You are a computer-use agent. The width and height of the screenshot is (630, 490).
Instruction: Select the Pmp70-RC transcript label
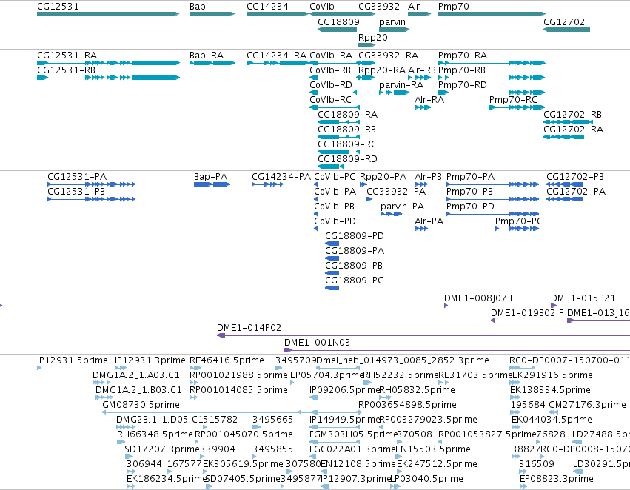[x=513, y=100]
